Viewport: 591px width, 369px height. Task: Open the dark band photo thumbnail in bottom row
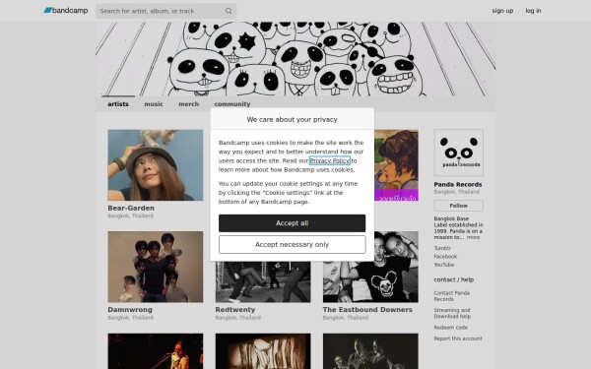click(x=370, y=351)
